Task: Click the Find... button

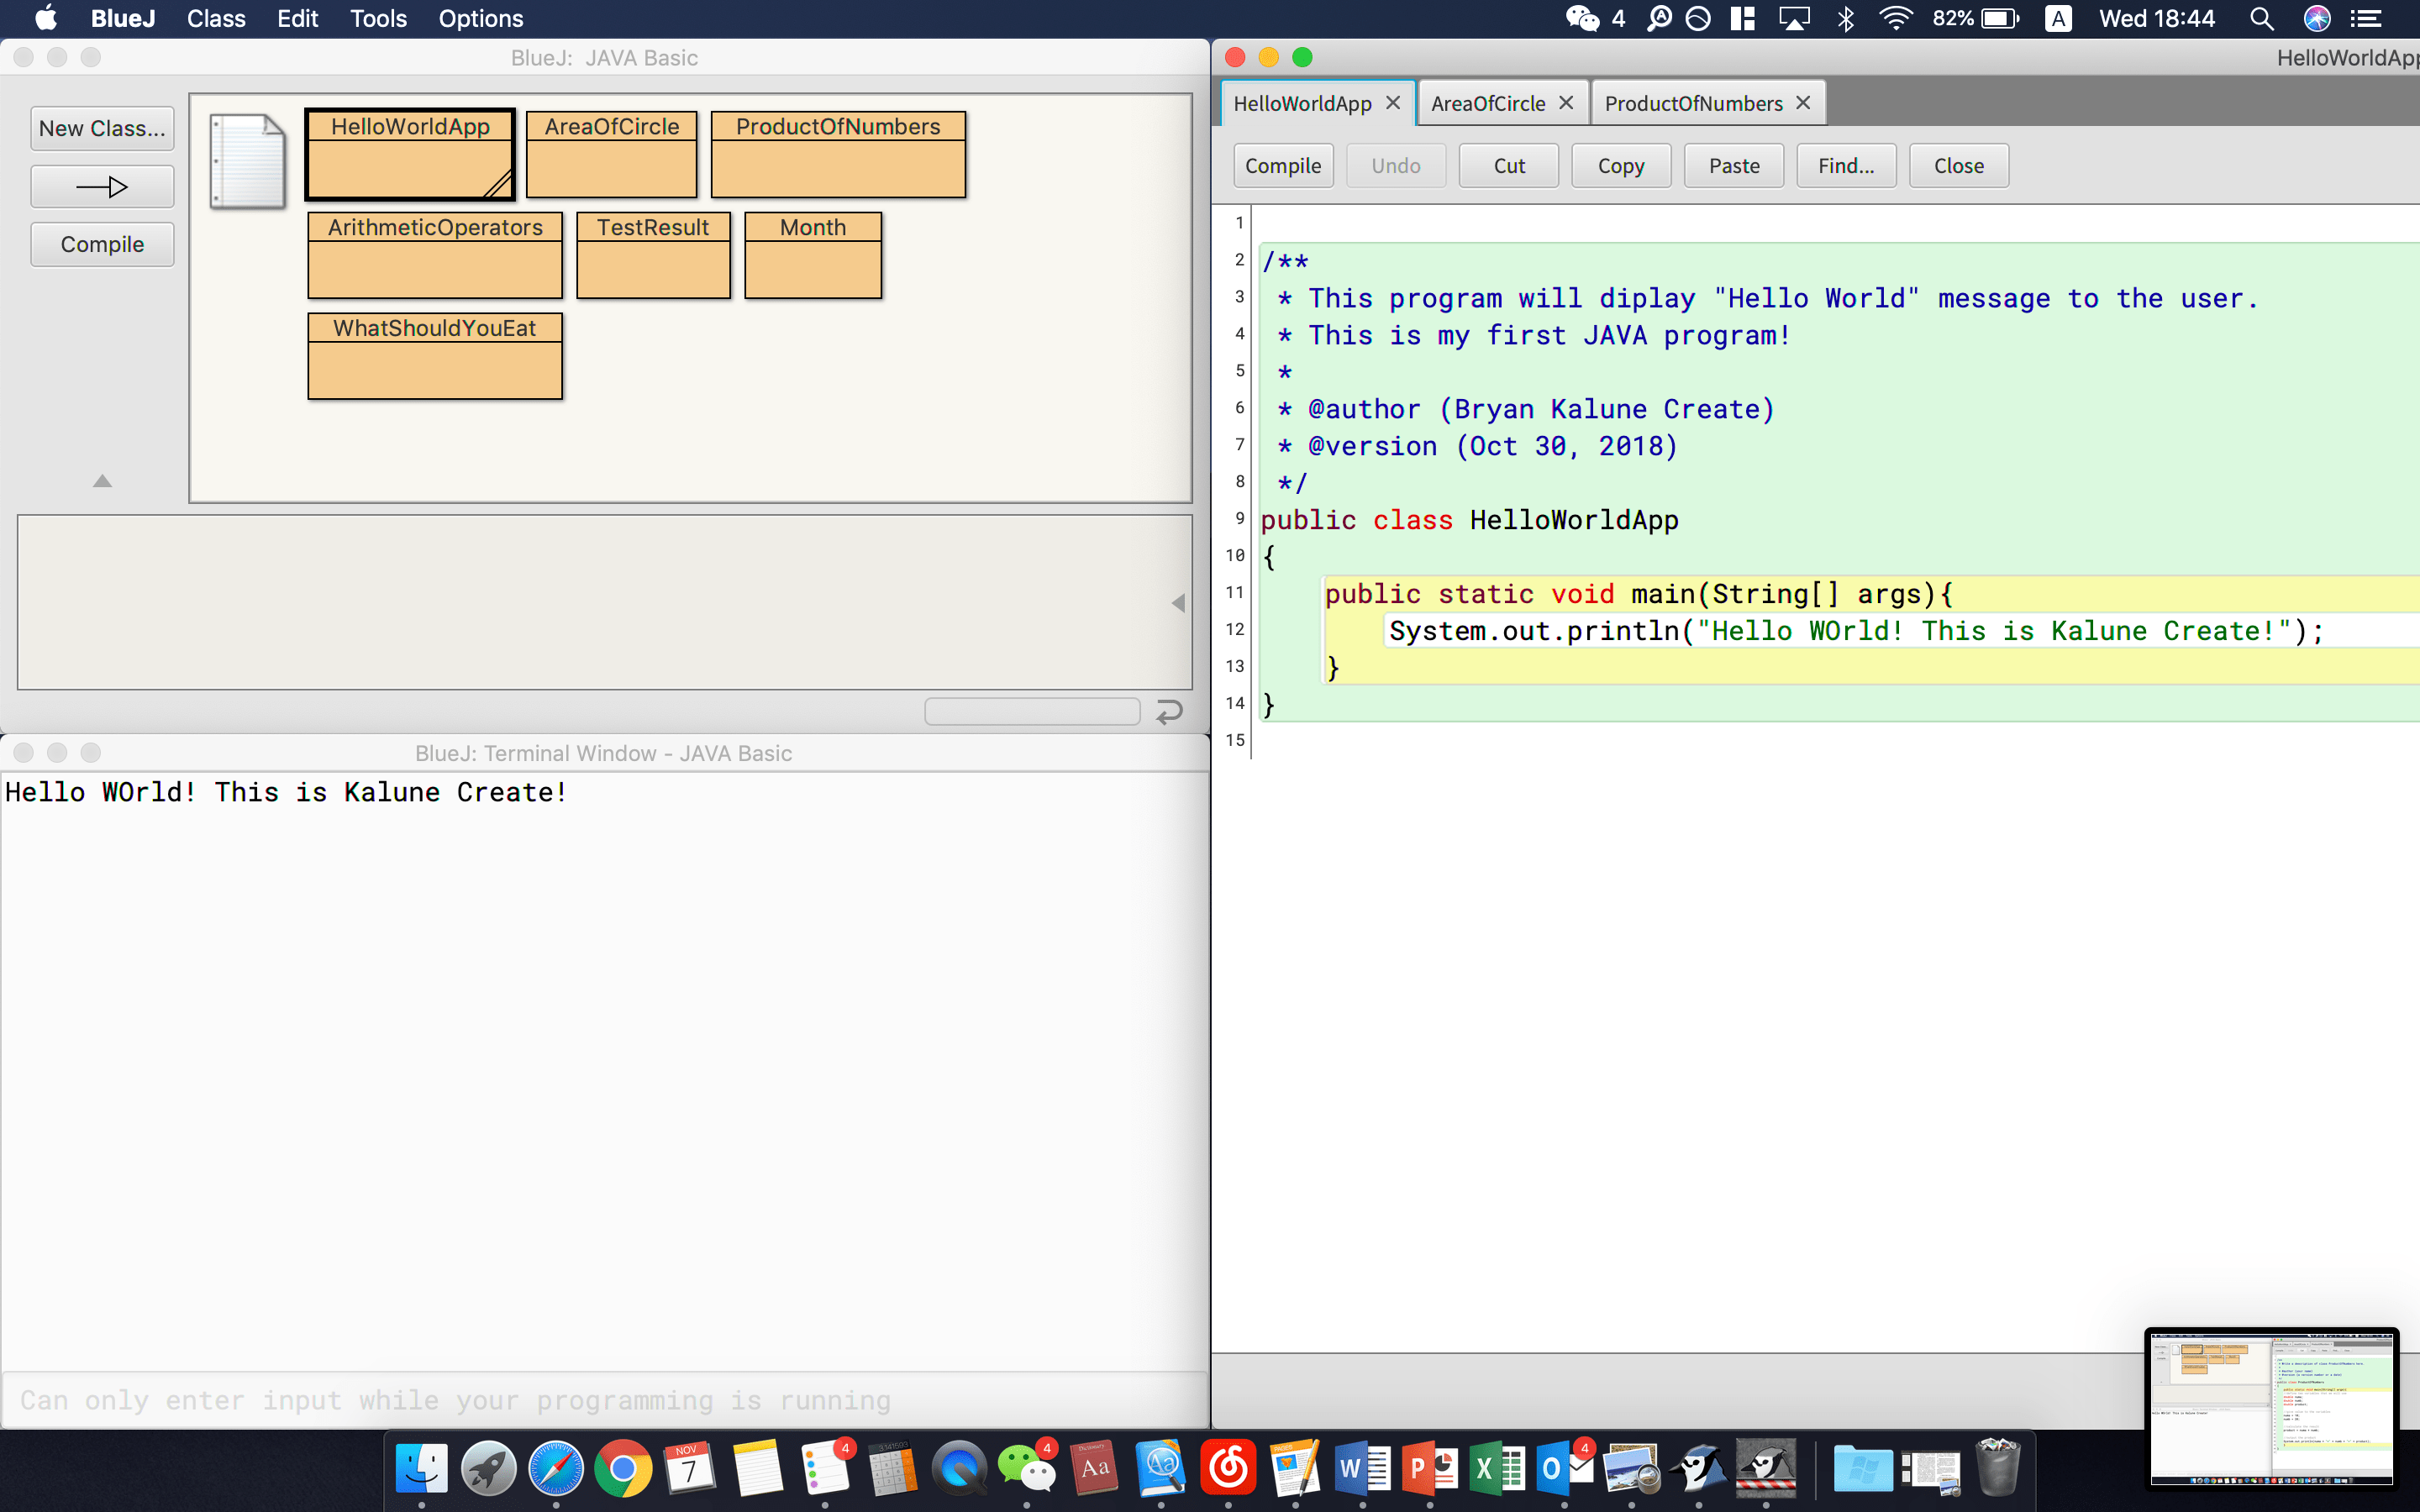Action: [1845, 166]
